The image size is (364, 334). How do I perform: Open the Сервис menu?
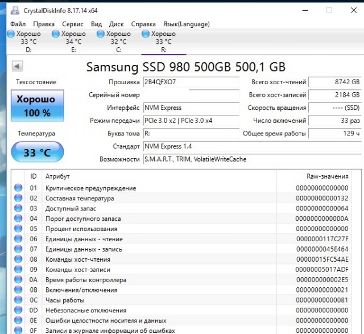[73, 24]
